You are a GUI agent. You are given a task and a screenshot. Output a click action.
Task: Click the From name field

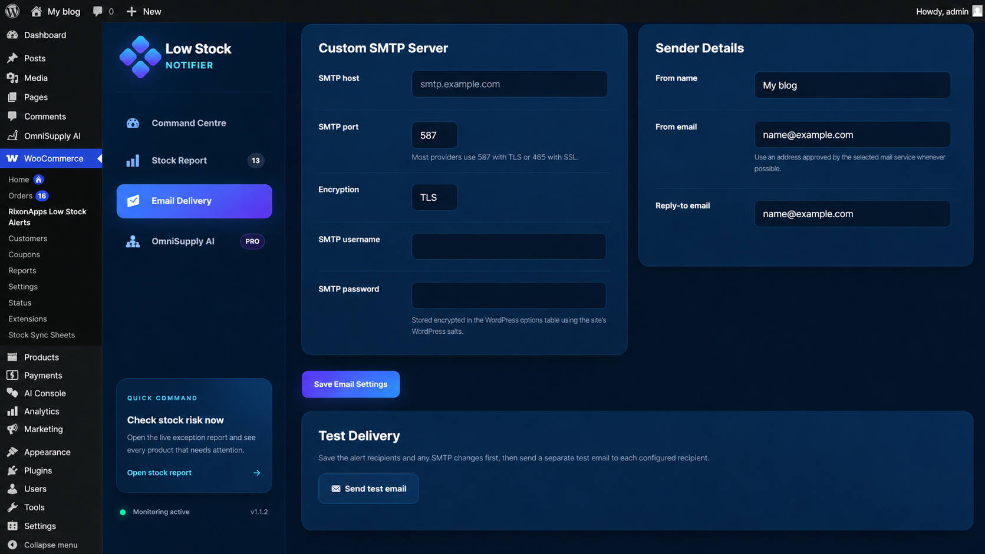pos(852,85)
